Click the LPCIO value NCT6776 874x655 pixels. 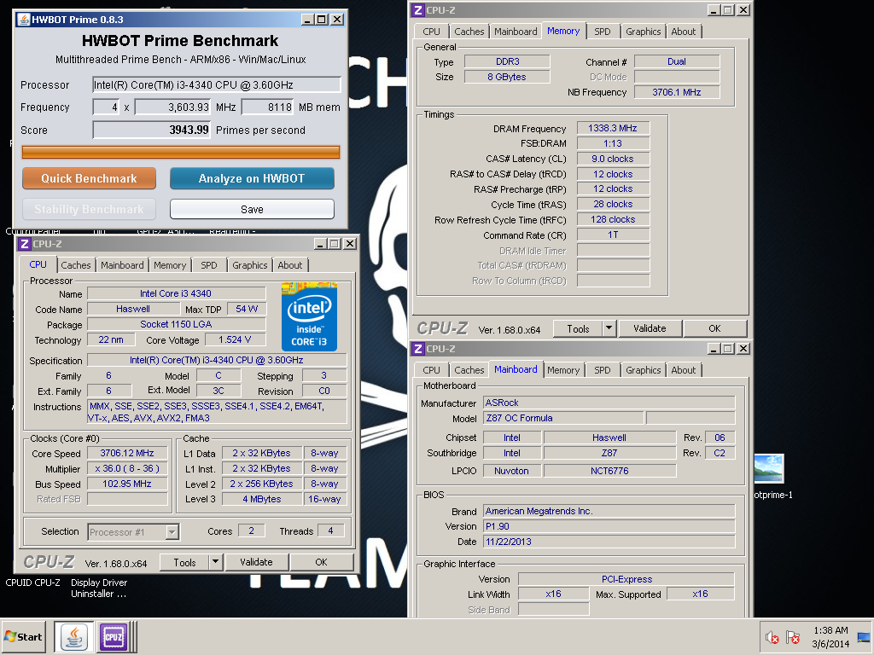609,471
